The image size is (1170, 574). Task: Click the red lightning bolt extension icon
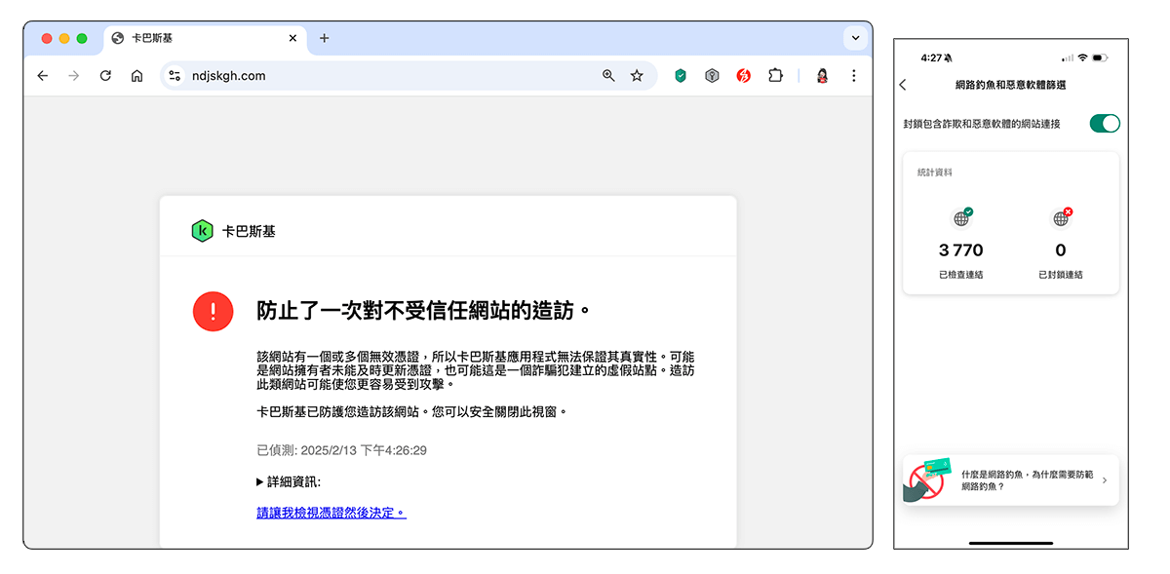[x=744, y=75]
